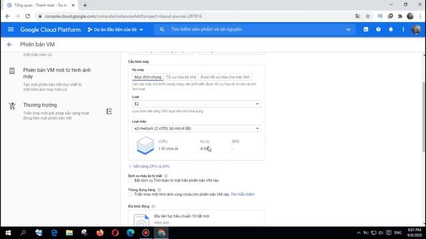Viewport: 426px width, 239px height.
Task: Go back using the Phiên bản VM arrow
Action: 9,44
